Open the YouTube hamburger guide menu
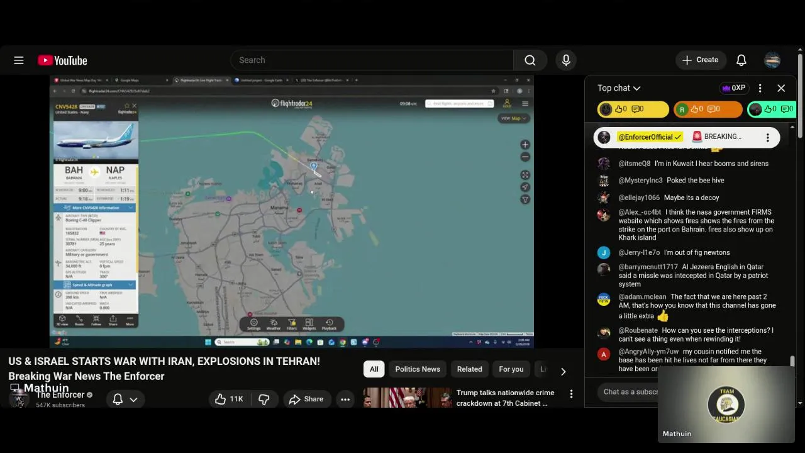 tap(19, 60)
